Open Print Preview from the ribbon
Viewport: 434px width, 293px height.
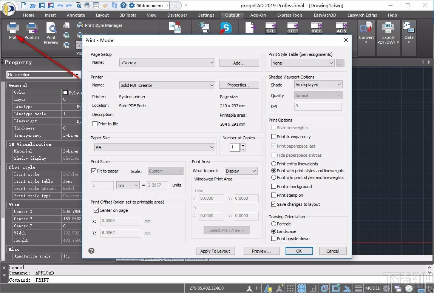tap(51, 33)
